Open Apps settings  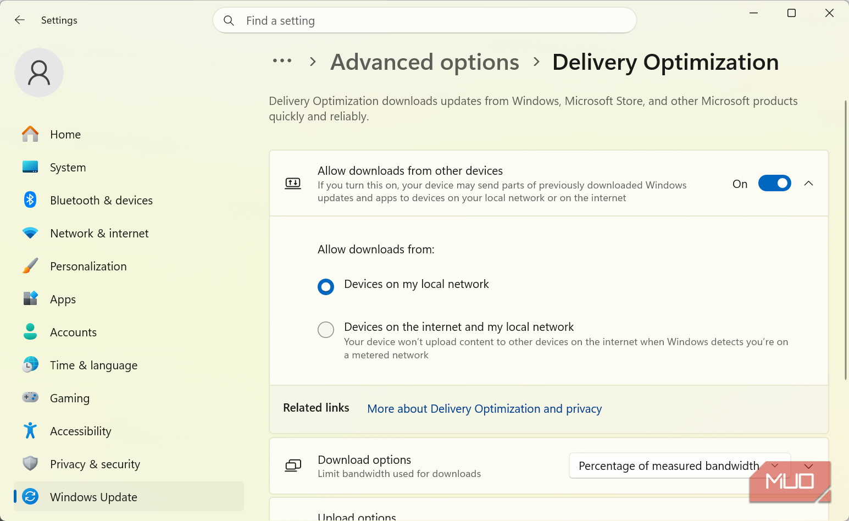pyautogui.click(x=129, y=299)
